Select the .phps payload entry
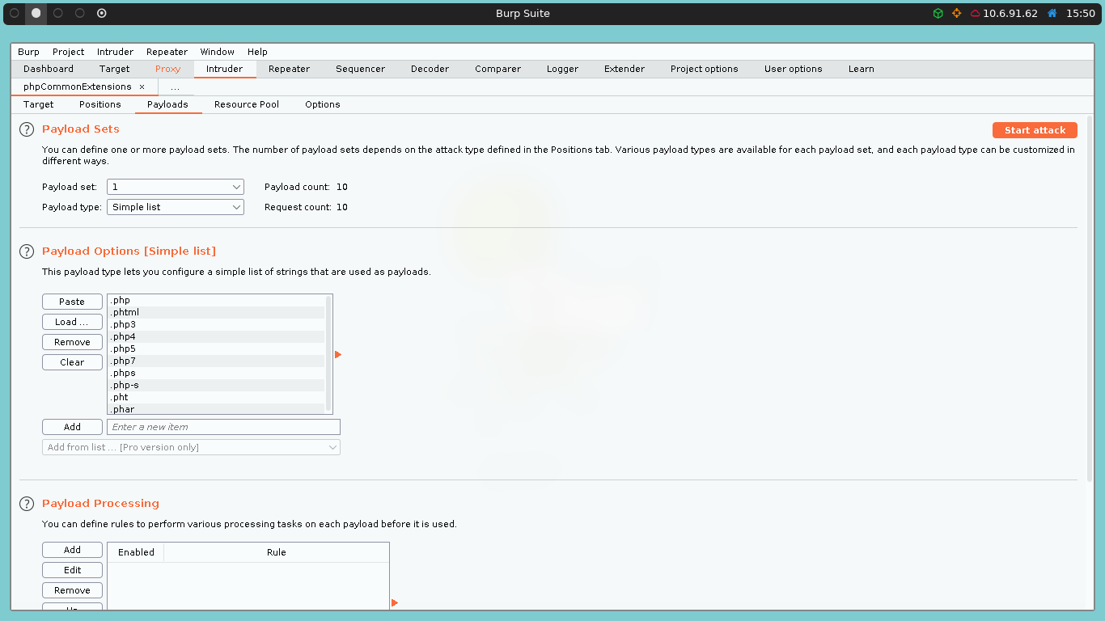This screenshot has width=1105, height=621. (217, 374)
